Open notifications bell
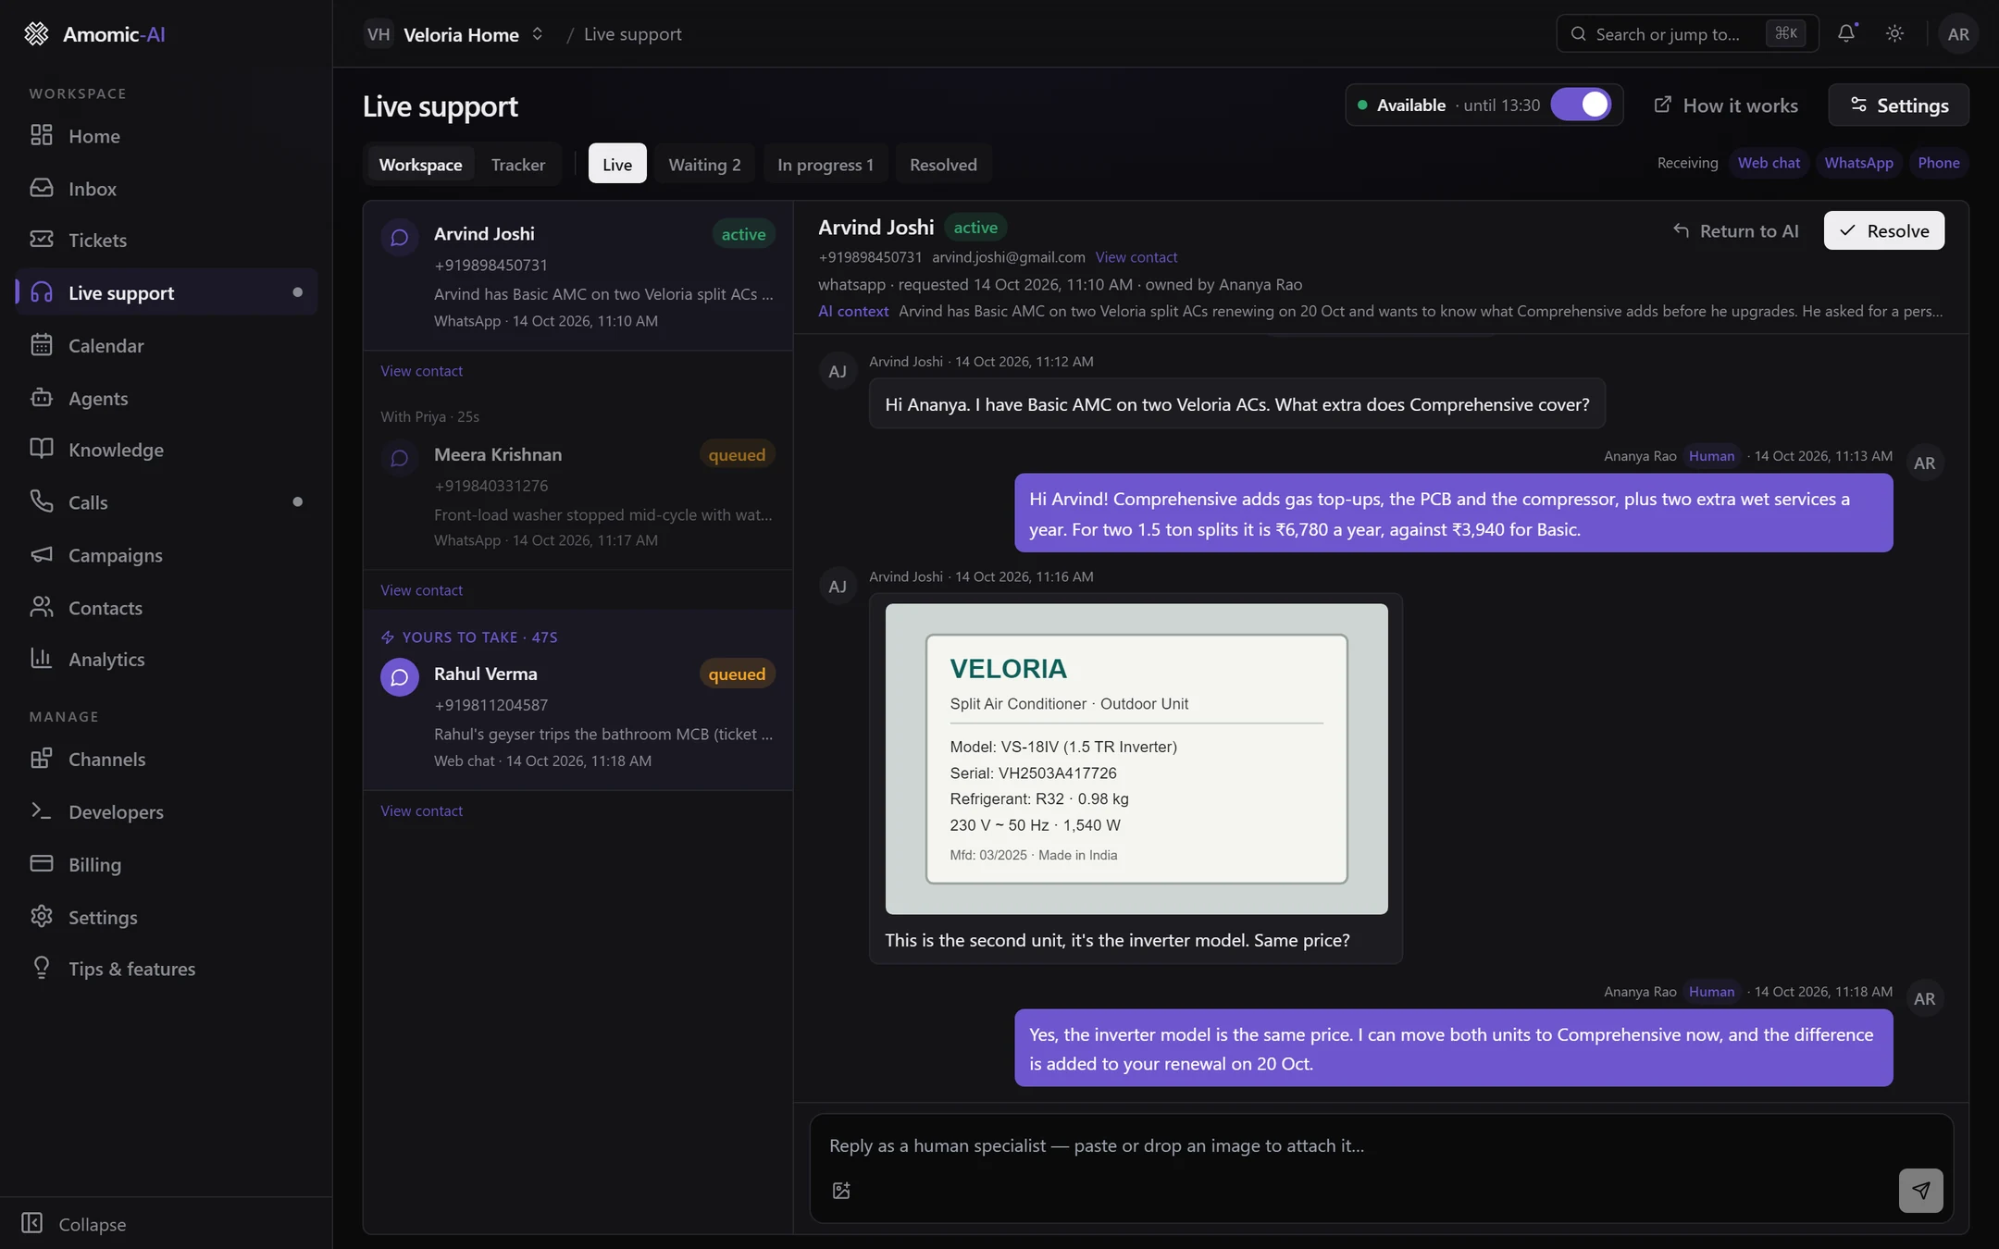Image resolution: width=1999 pixels, height=1249 pixels. 1846,34
